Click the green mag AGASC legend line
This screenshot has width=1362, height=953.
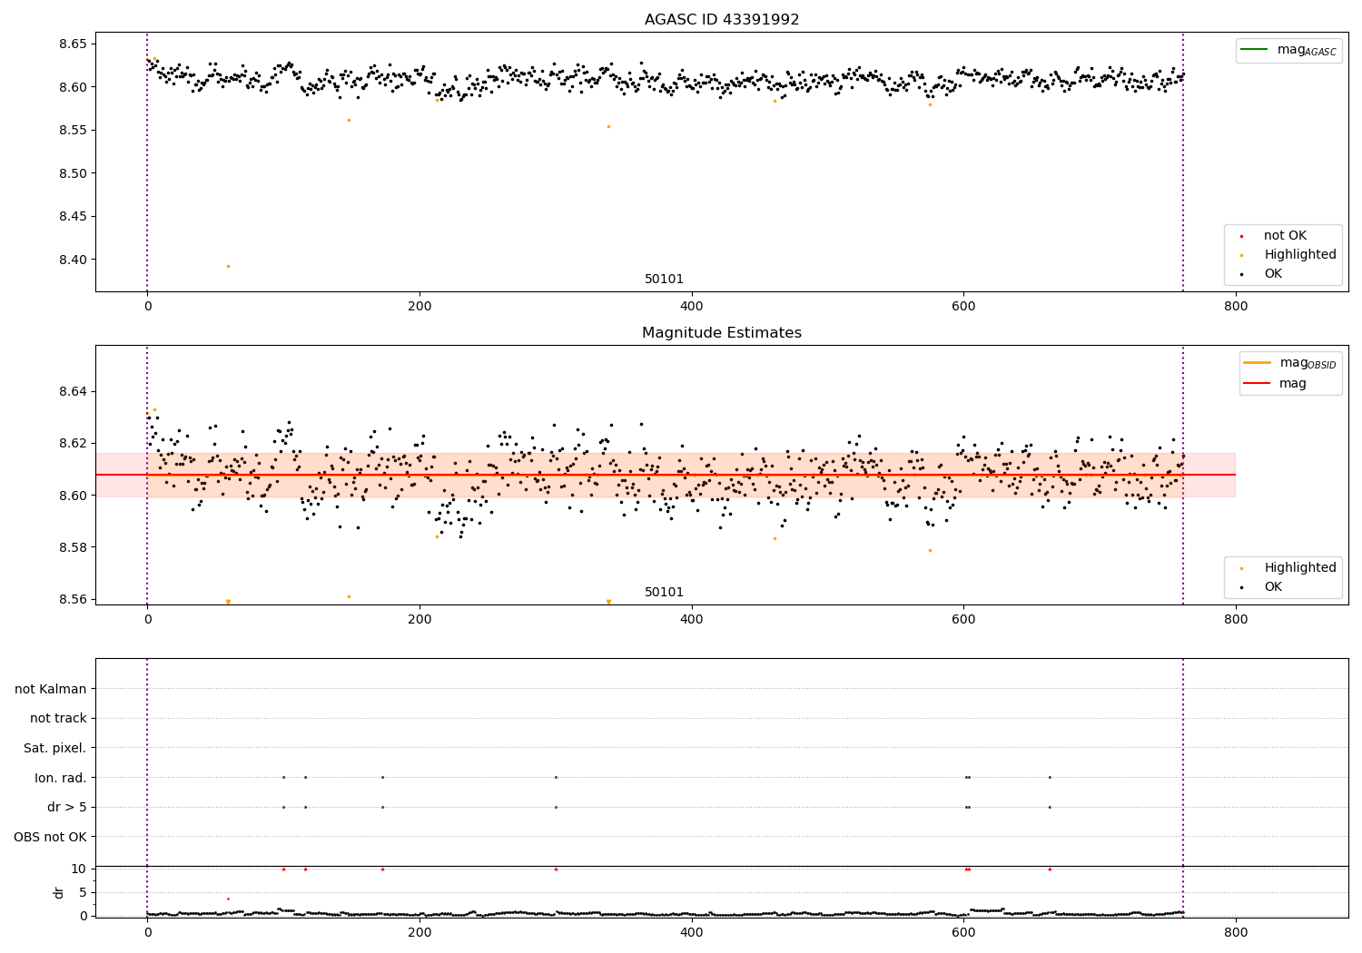pos(1254,50)
